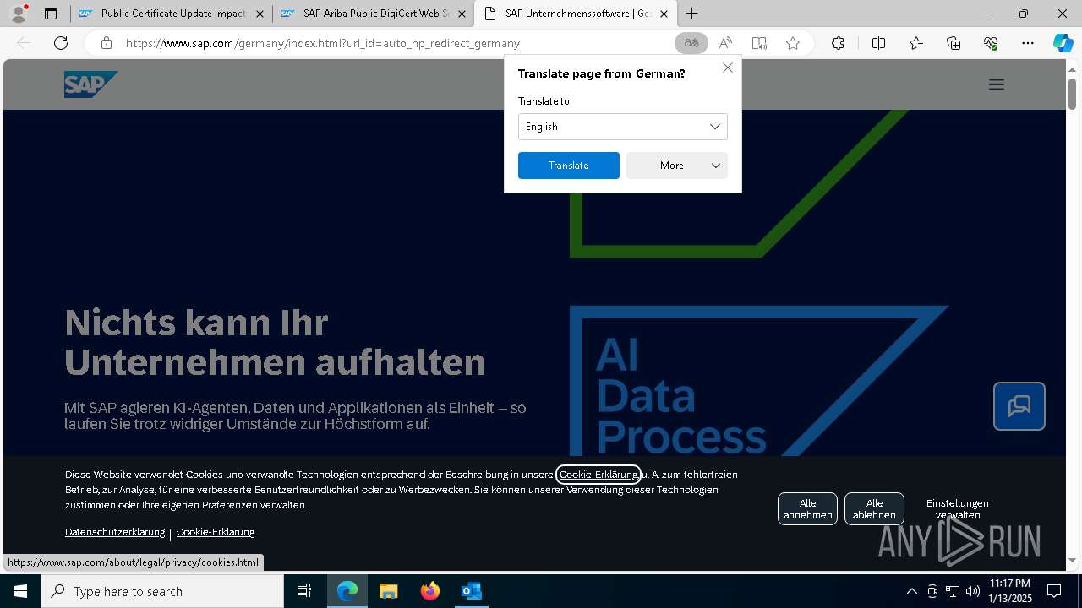Add this page to favorites
Viewport: 1082px width, 608px height.
(793, 43)
